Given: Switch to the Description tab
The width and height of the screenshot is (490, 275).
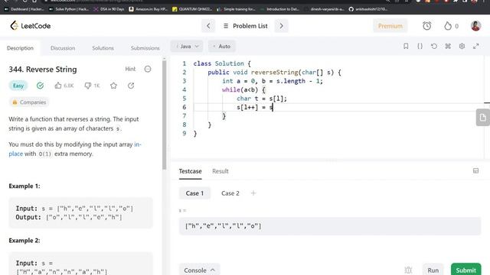Looking at the screenshot, I should [20, 48].
